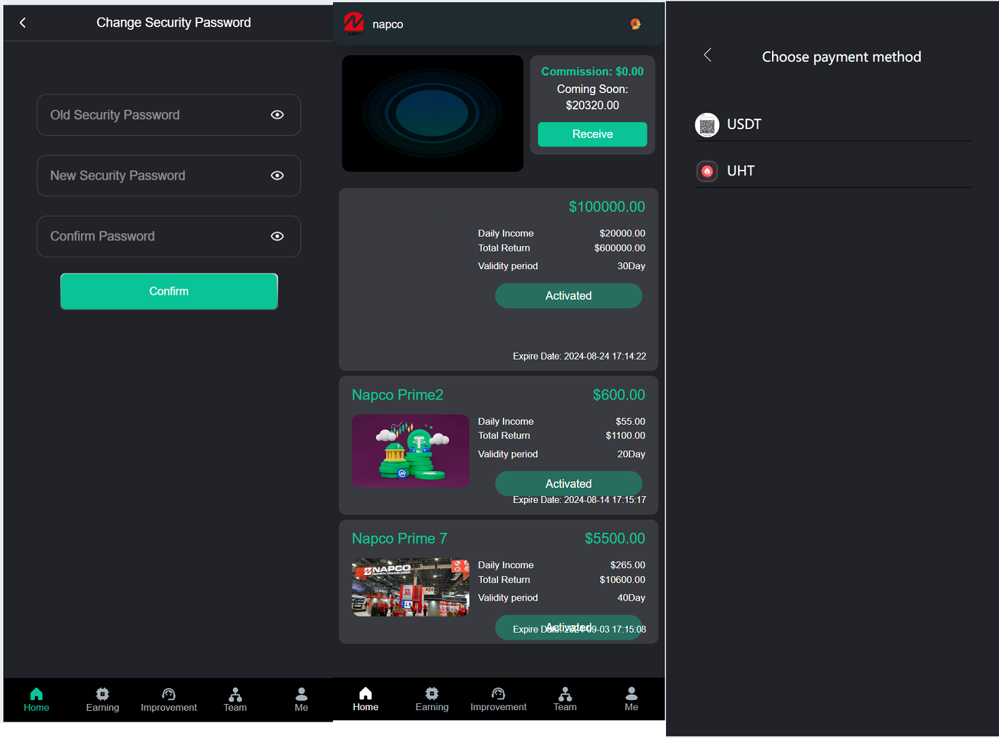The height and width of the screenshot is (738, 999).
Task: Open Me tab in the password screen
Action: pos(302,699)
